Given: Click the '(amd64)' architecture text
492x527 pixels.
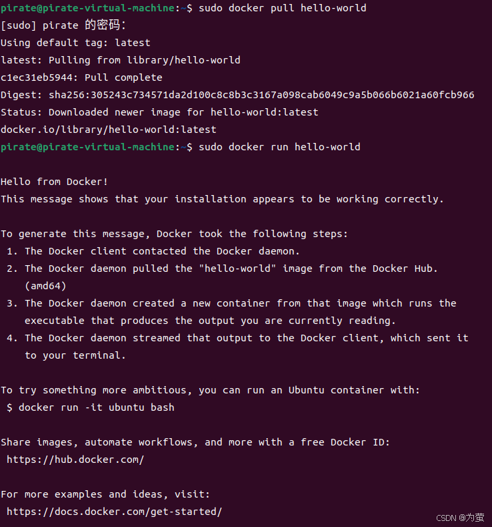Looking at the screenshot, I should click(45, 286).
